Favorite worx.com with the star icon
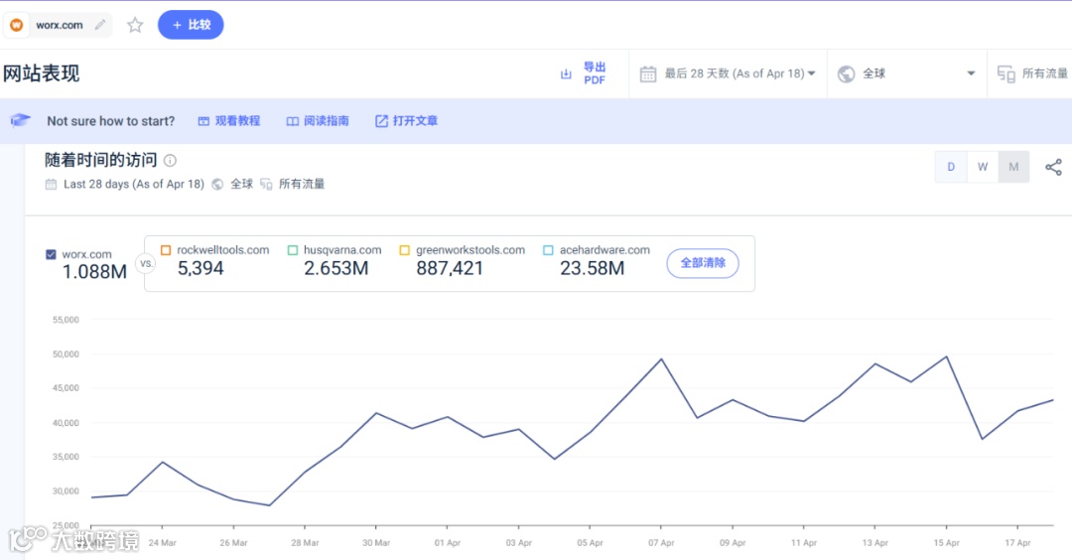Screen dimensions: 1072x560 (x=135, y=25)
